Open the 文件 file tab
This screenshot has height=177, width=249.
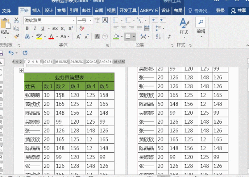[6, 10]
